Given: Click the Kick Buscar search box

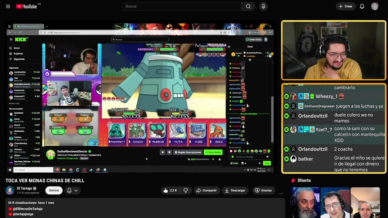Looking at the screenshot, I should (140, 39).
